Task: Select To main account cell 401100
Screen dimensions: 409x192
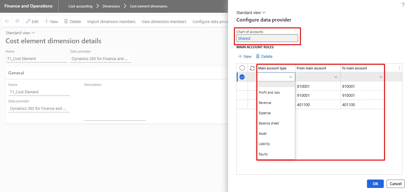Action: pos(363,105)
